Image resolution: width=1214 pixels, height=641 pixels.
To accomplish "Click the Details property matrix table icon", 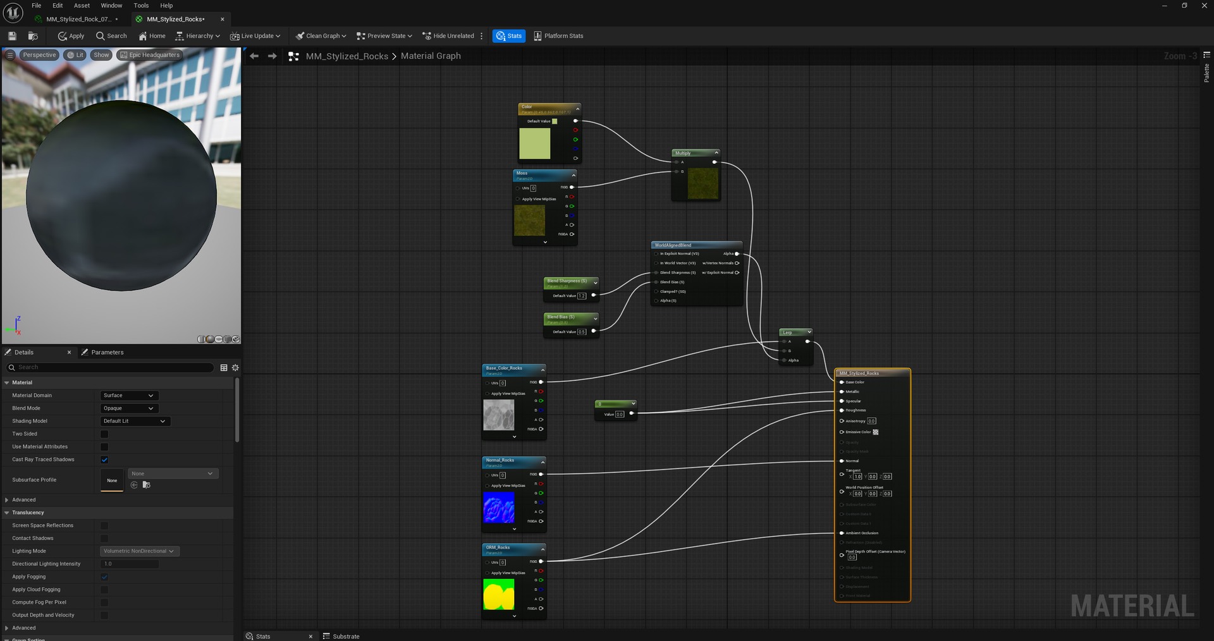I will [224, 367].
